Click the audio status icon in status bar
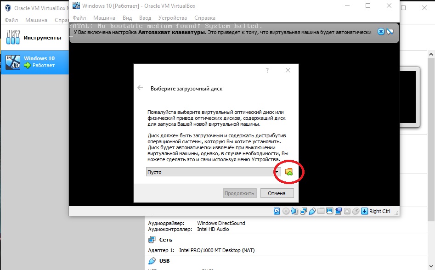This screenshot has height=270, width=435. pos(294,211)
